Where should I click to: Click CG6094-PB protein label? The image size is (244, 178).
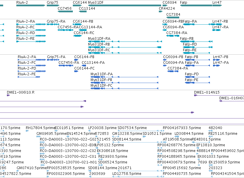coord(173,57)
